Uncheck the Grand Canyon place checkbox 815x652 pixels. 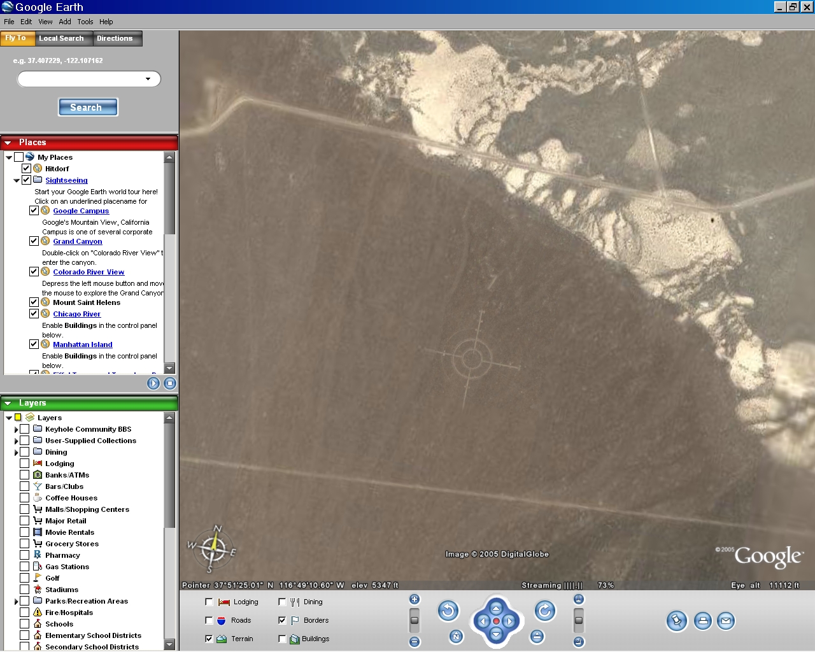(34, 241)
